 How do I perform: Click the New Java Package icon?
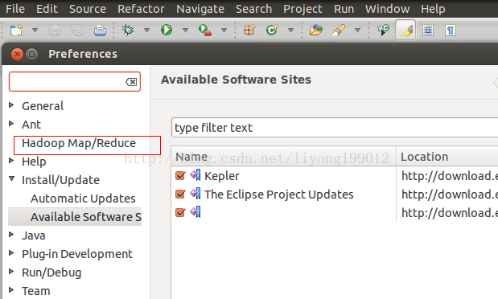point(249,31)
